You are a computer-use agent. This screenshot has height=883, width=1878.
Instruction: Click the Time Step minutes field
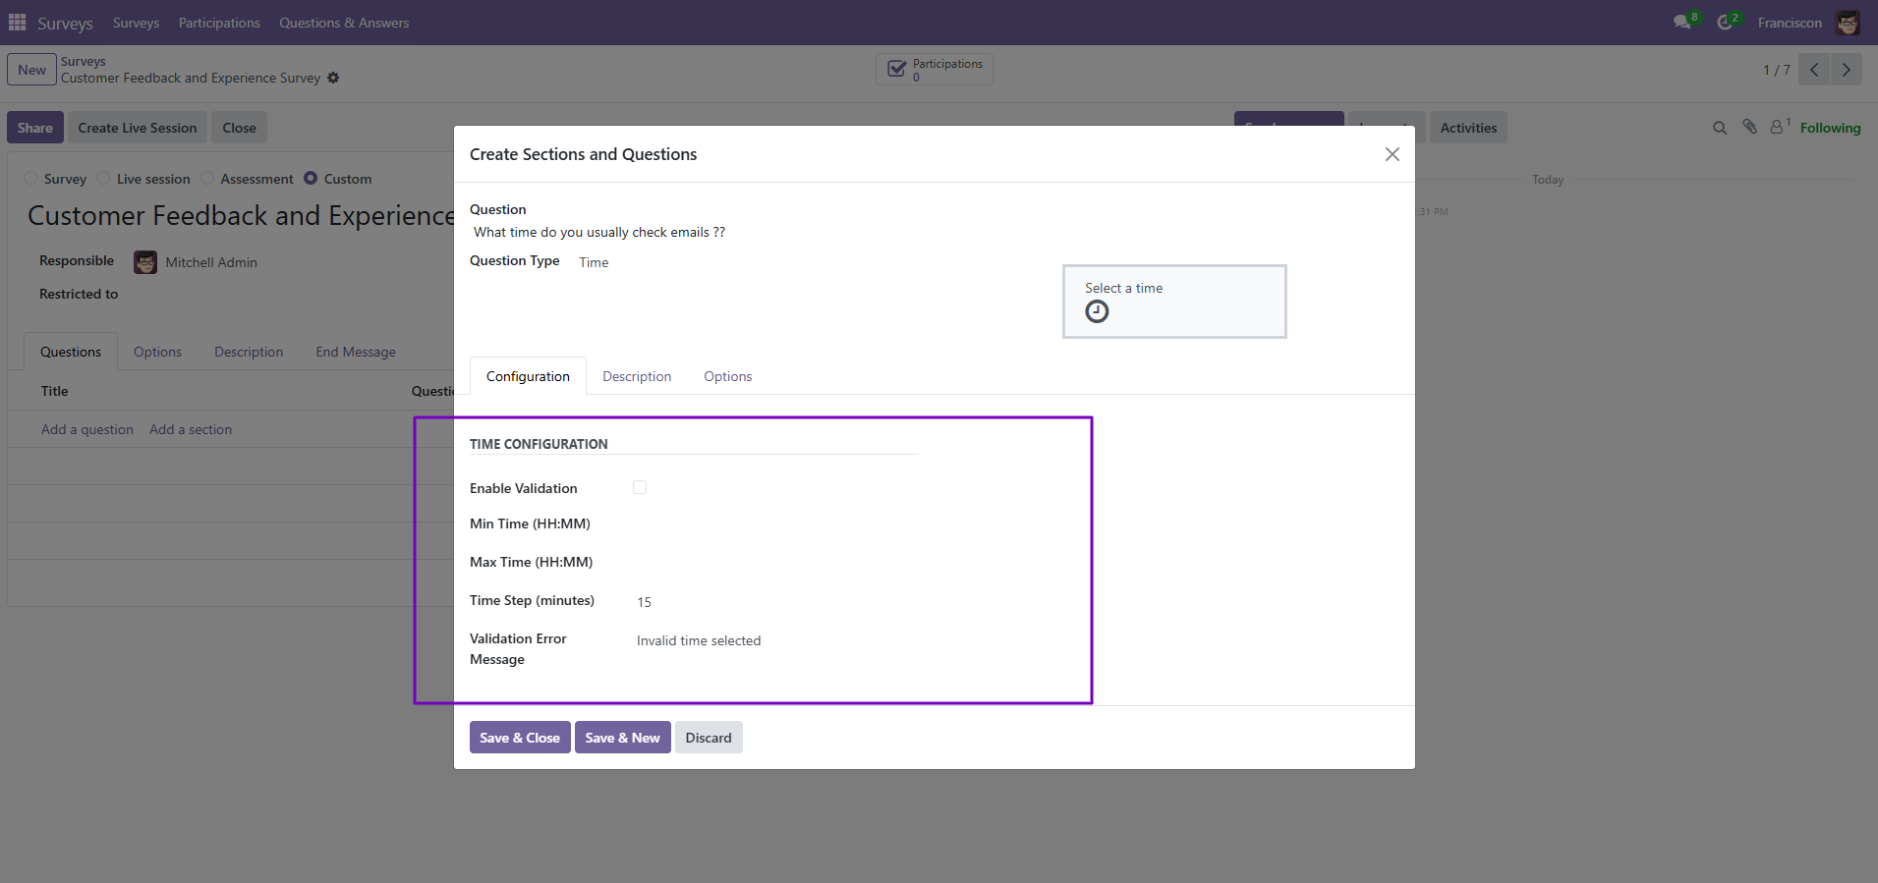[776, 602]
